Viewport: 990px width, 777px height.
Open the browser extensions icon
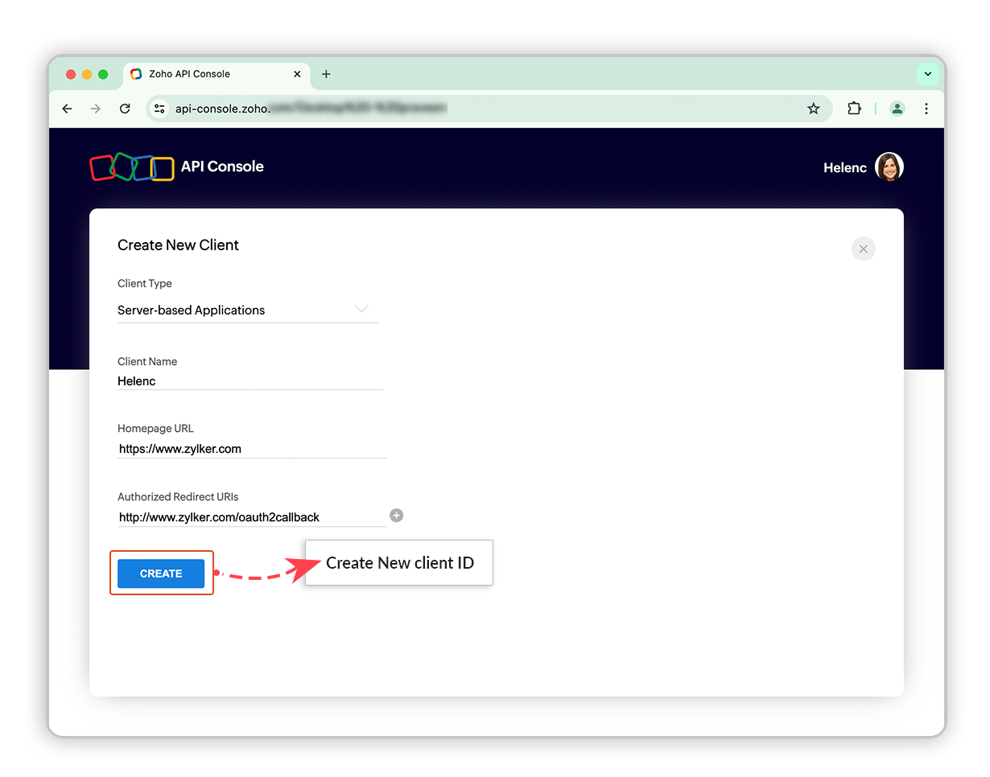click(854, 108)
